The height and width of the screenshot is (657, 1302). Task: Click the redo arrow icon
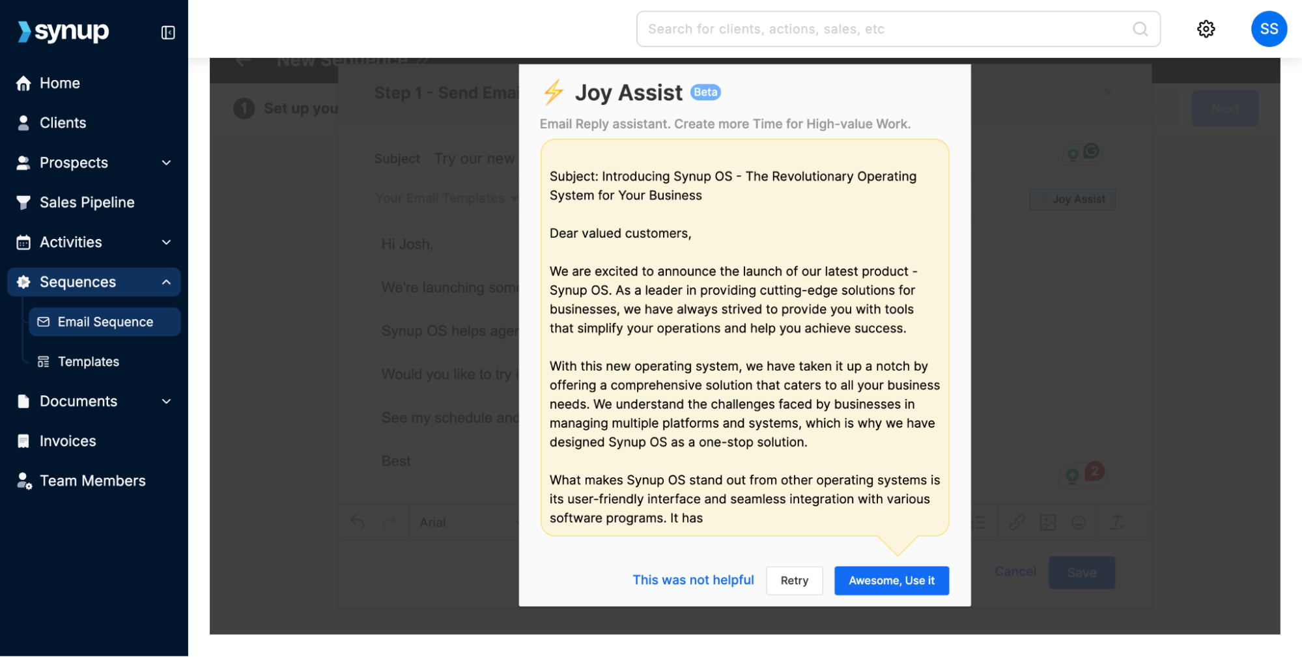tap(389, 522)
